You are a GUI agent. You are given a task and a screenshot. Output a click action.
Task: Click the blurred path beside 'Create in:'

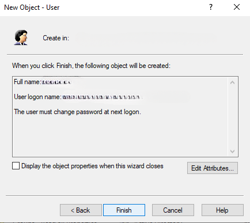[145, 39]
